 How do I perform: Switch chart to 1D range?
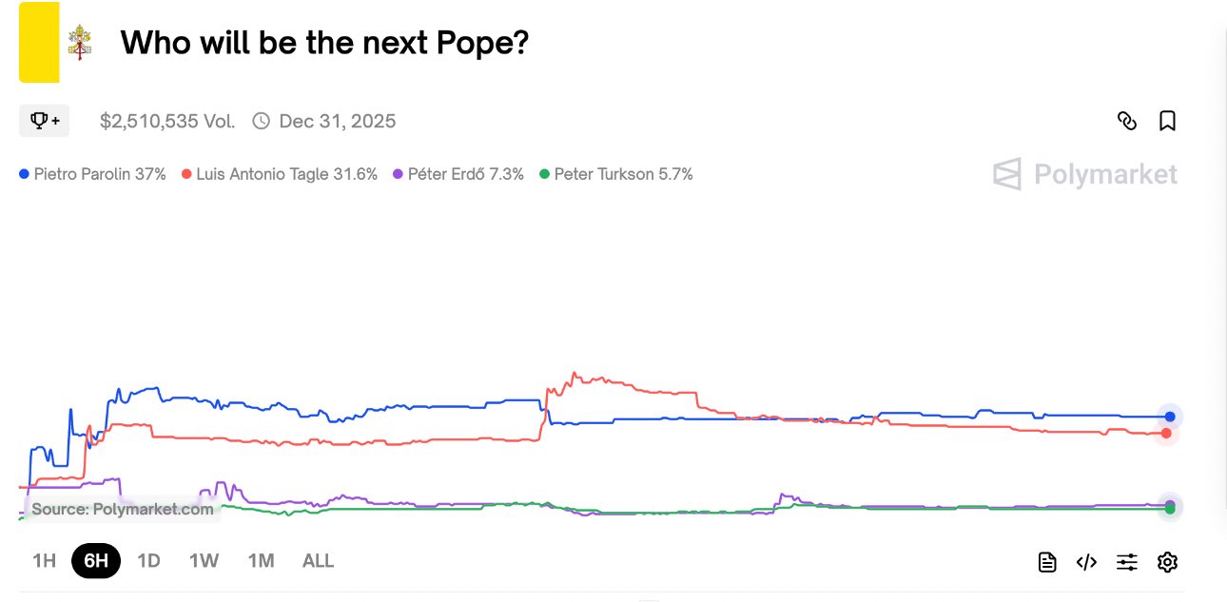click(148, 561)
